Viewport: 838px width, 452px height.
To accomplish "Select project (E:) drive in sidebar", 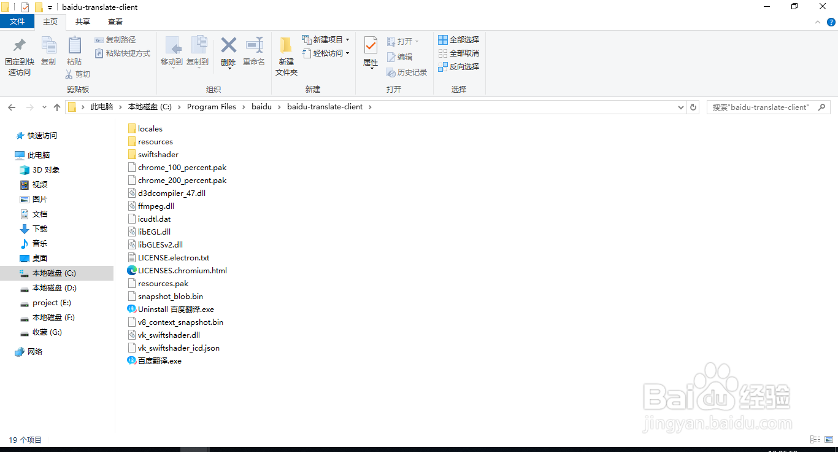I will pos(45,303).
